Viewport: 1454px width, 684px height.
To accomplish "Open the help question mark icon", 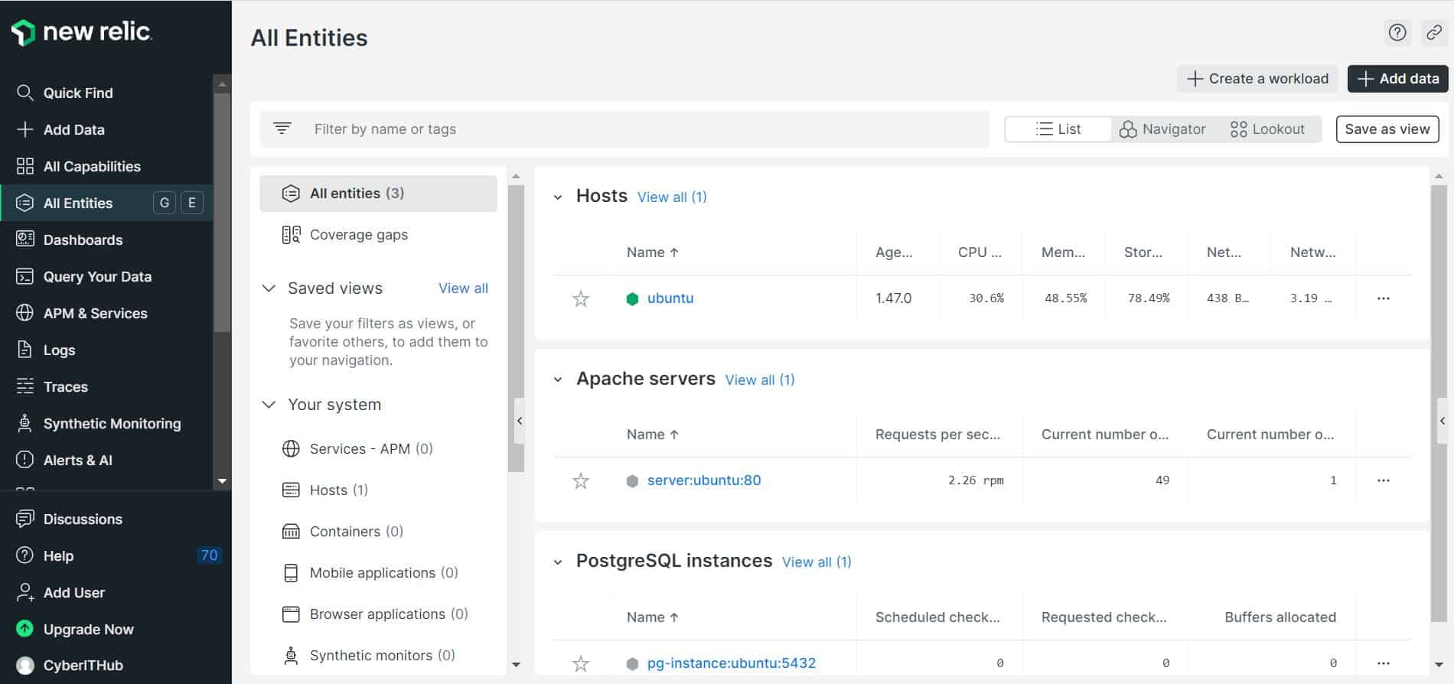I will click(1397, 32).
